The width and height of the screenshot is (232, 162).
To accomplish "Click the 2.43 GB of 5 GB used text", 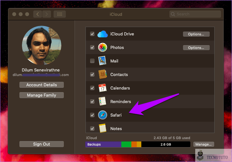I will tap(172, 138).
